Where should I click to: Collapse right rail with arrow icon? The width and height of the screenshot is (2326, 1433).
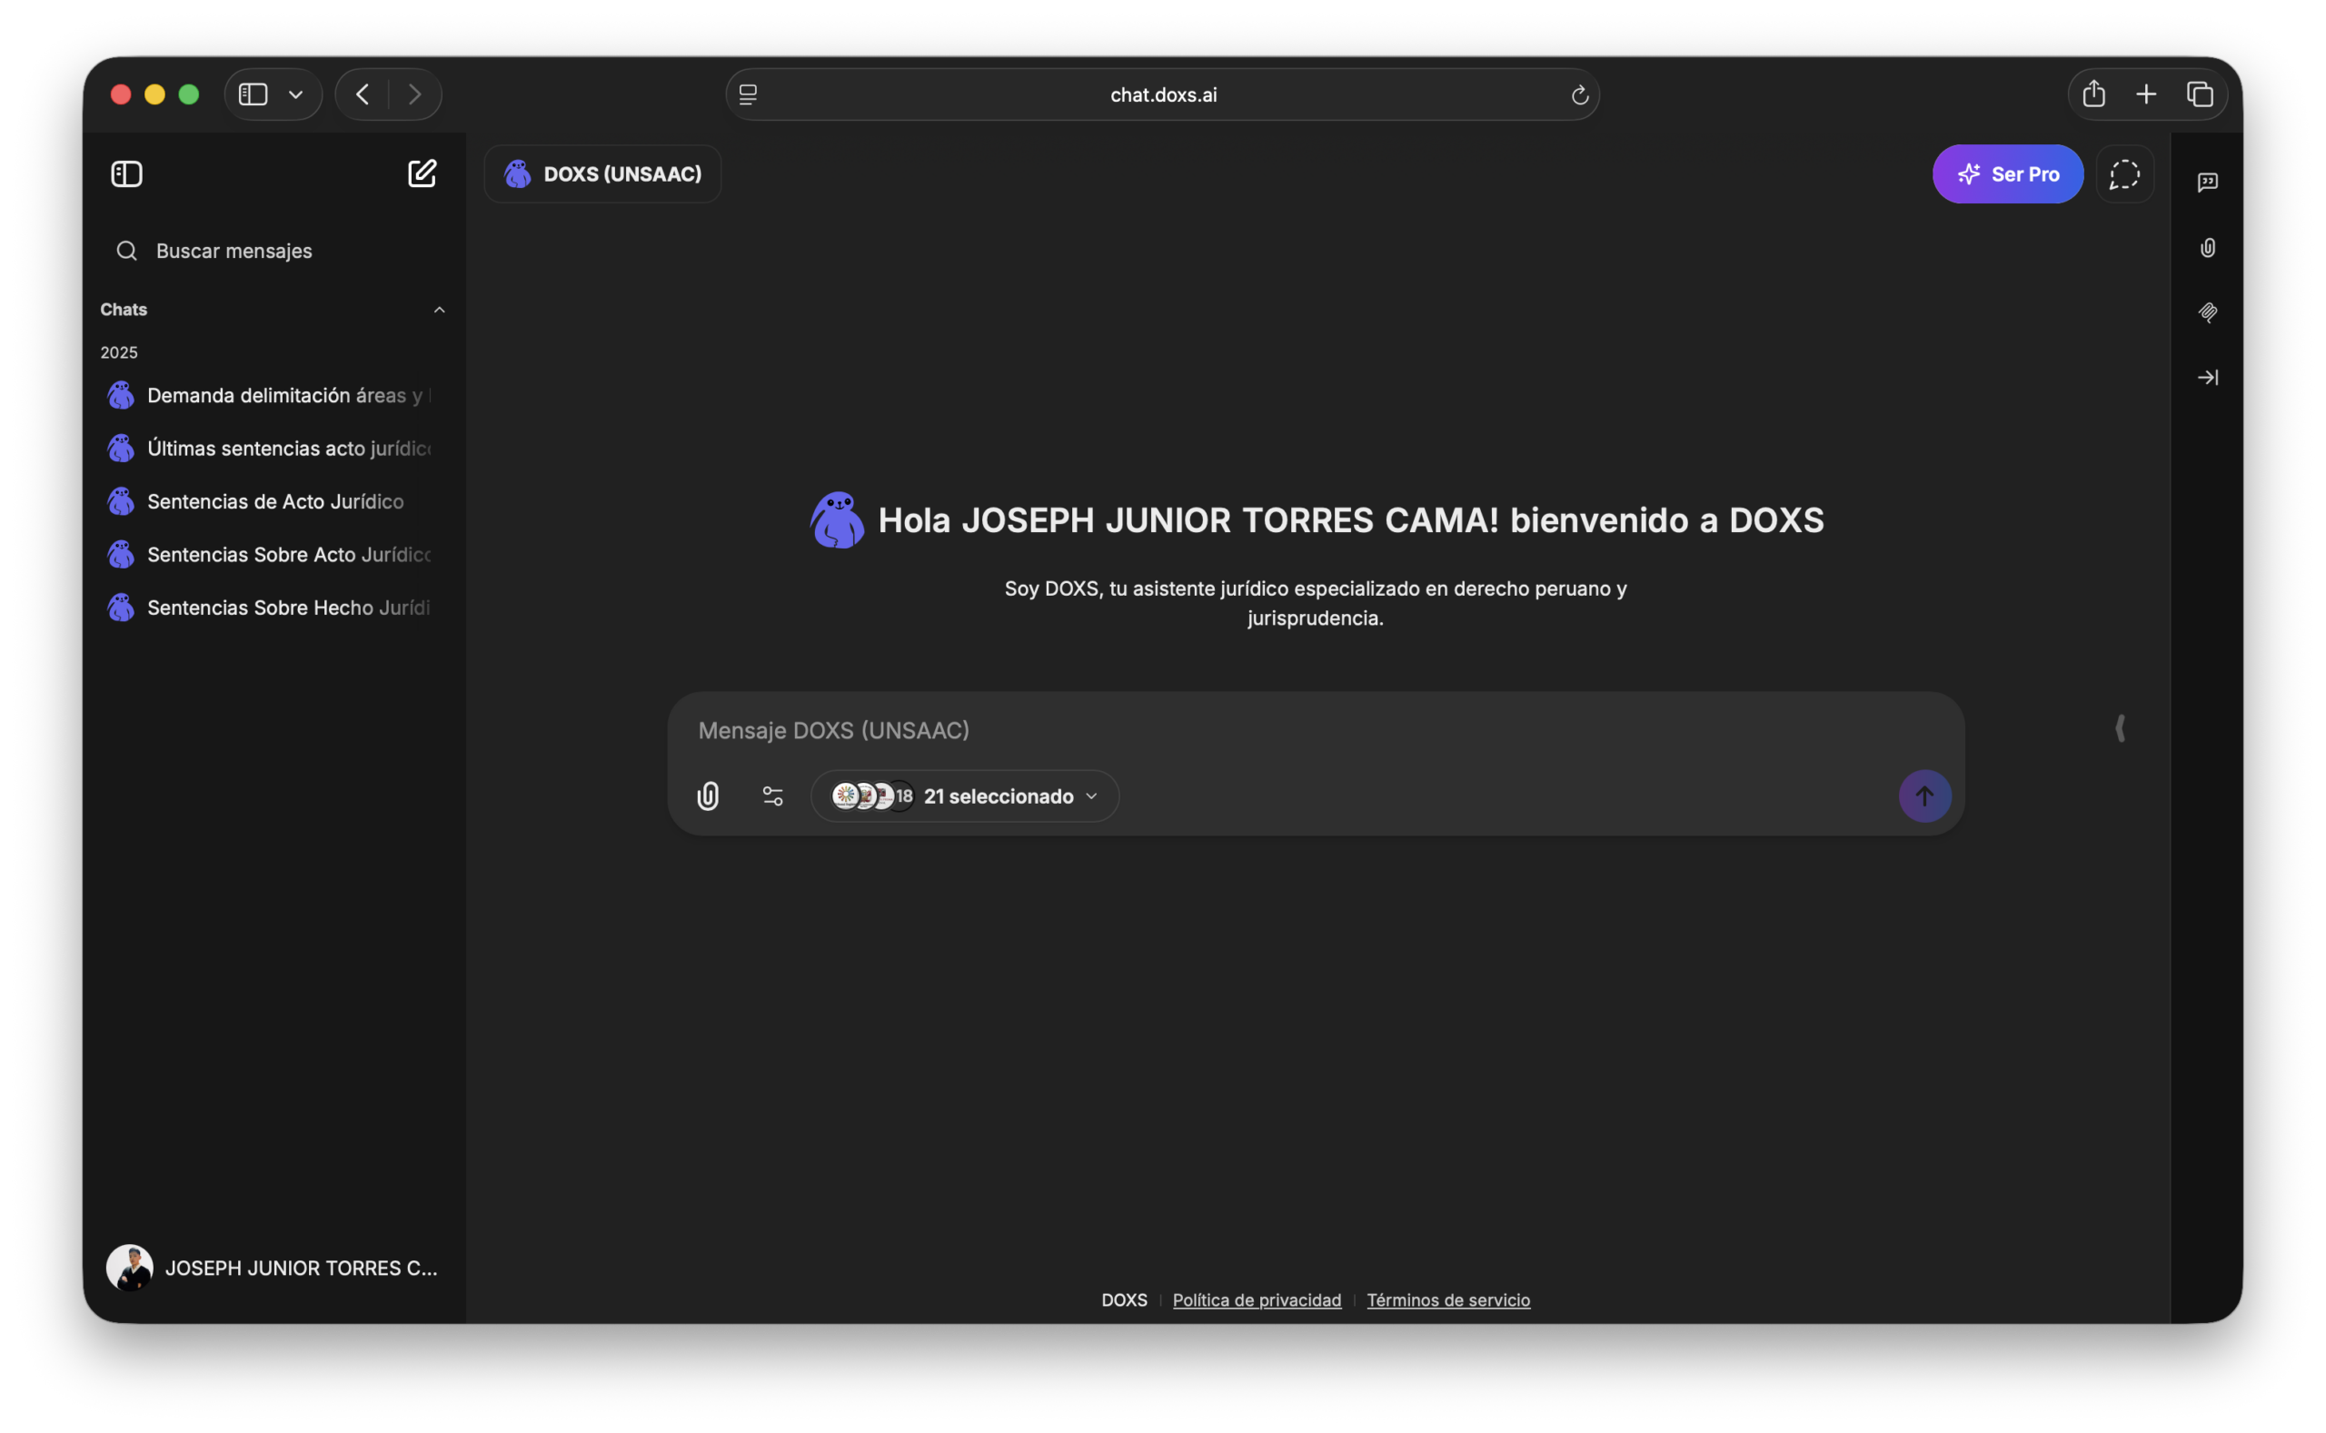(2208, 377)
